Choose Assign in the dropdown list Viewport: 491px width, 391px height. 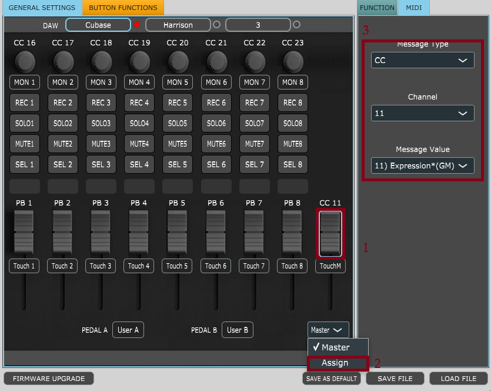(338, 363)
